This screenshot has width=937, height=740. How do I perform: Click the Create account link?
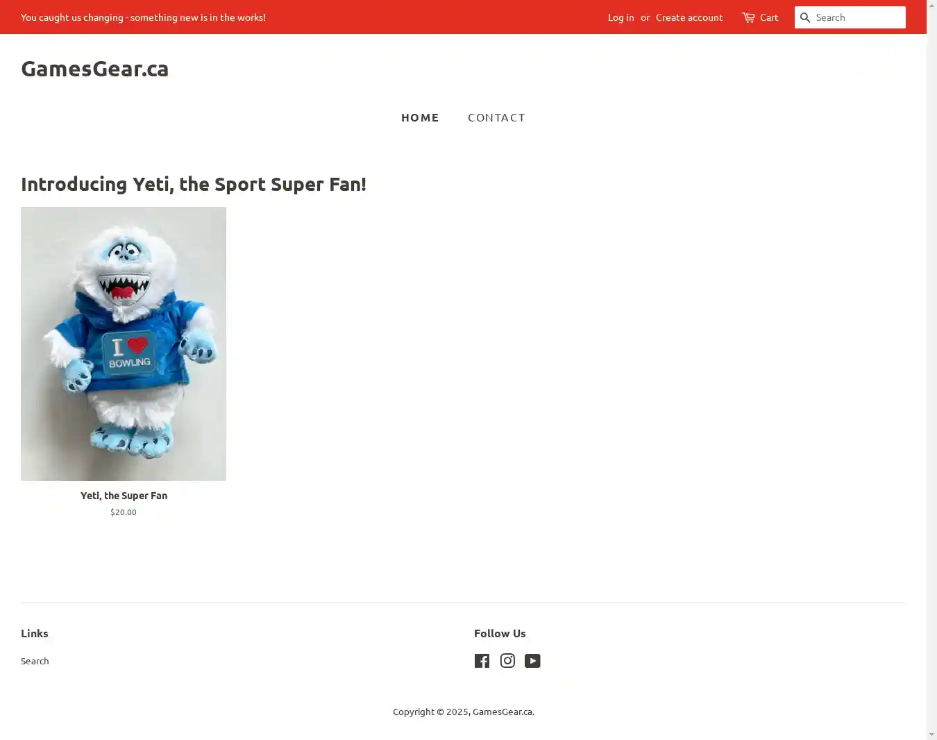coord(689,17)
